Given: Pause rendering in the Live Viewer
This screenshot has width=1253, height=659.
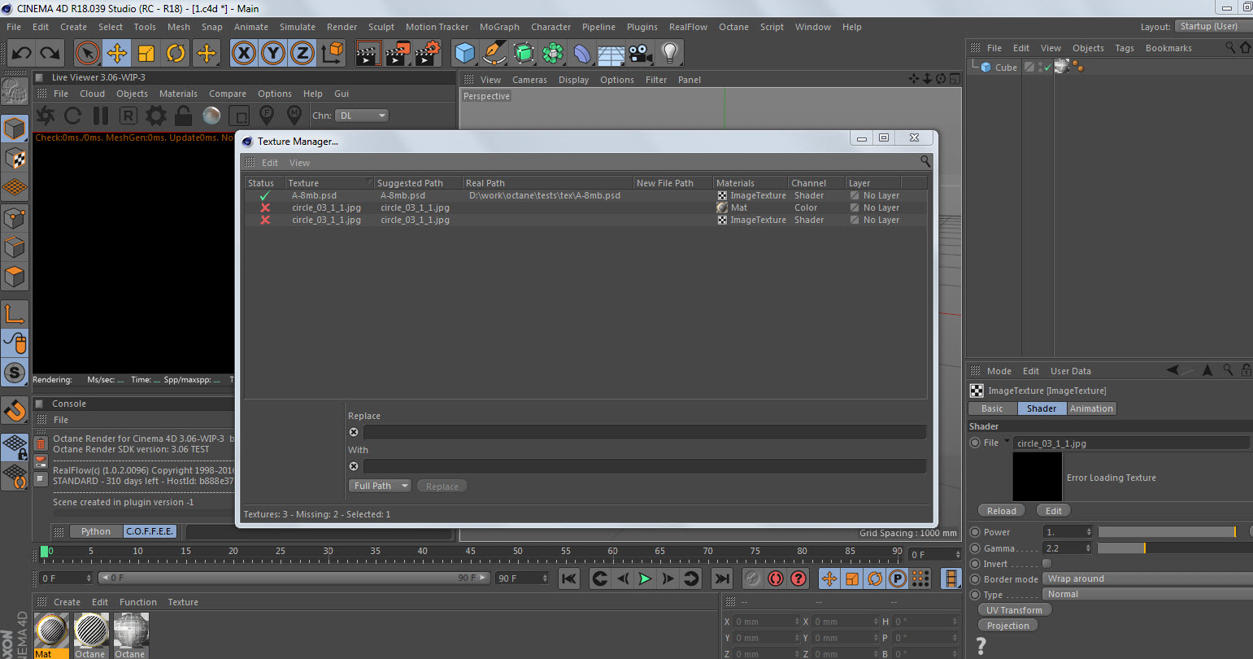Looking at the screenshot, I should pos(101,116).
